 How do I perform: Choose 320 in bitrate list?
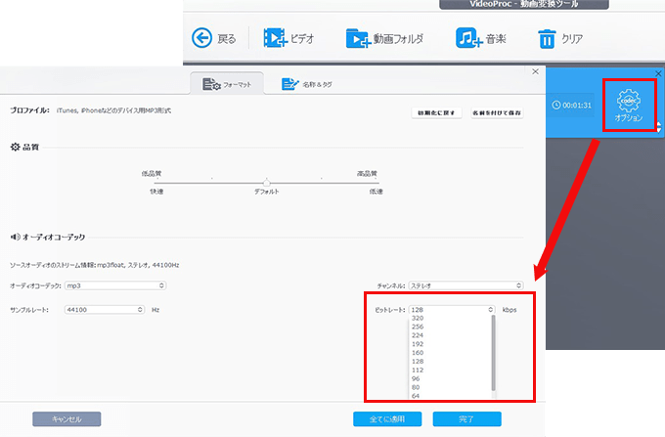click(x=418, y=318)
